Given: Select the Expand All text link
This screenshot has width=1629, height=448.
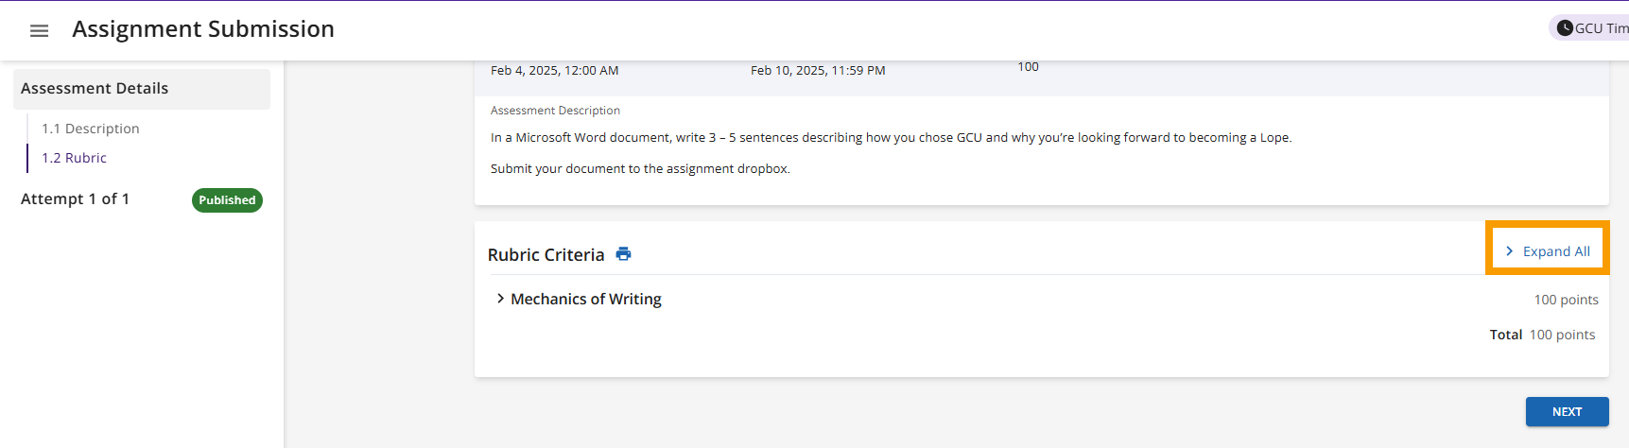Looking at the screenshot, I should [x=1556, y=251].
